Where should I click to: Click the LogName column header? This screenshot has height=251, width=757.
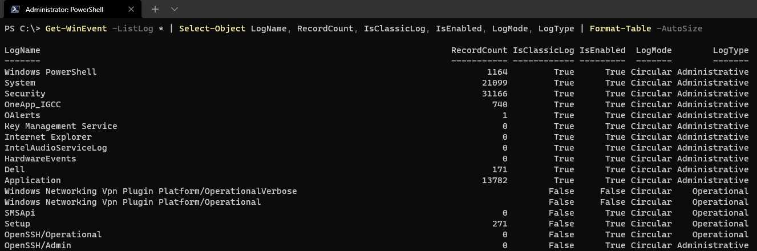[x=22, y=50]
